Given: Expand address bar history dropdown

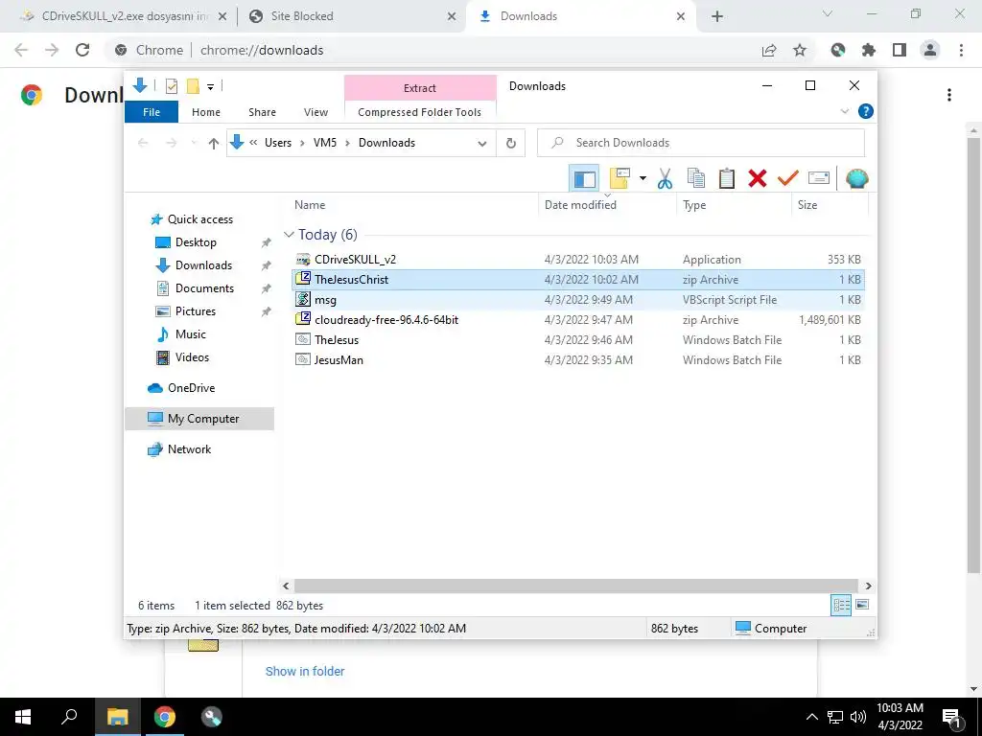Looking at the screenshot, I should (x=482, y=144).
